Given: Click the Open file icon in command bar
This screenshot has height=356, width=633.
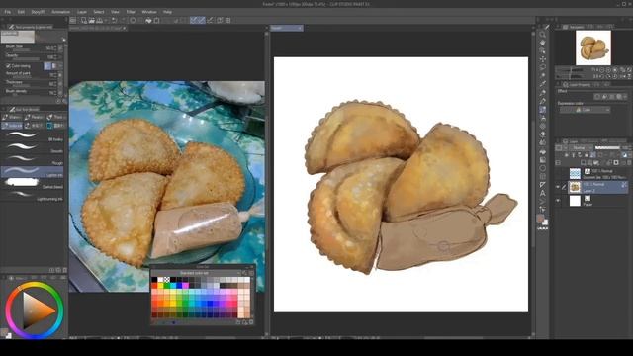Looking at the screenshot, I should 92,20.
